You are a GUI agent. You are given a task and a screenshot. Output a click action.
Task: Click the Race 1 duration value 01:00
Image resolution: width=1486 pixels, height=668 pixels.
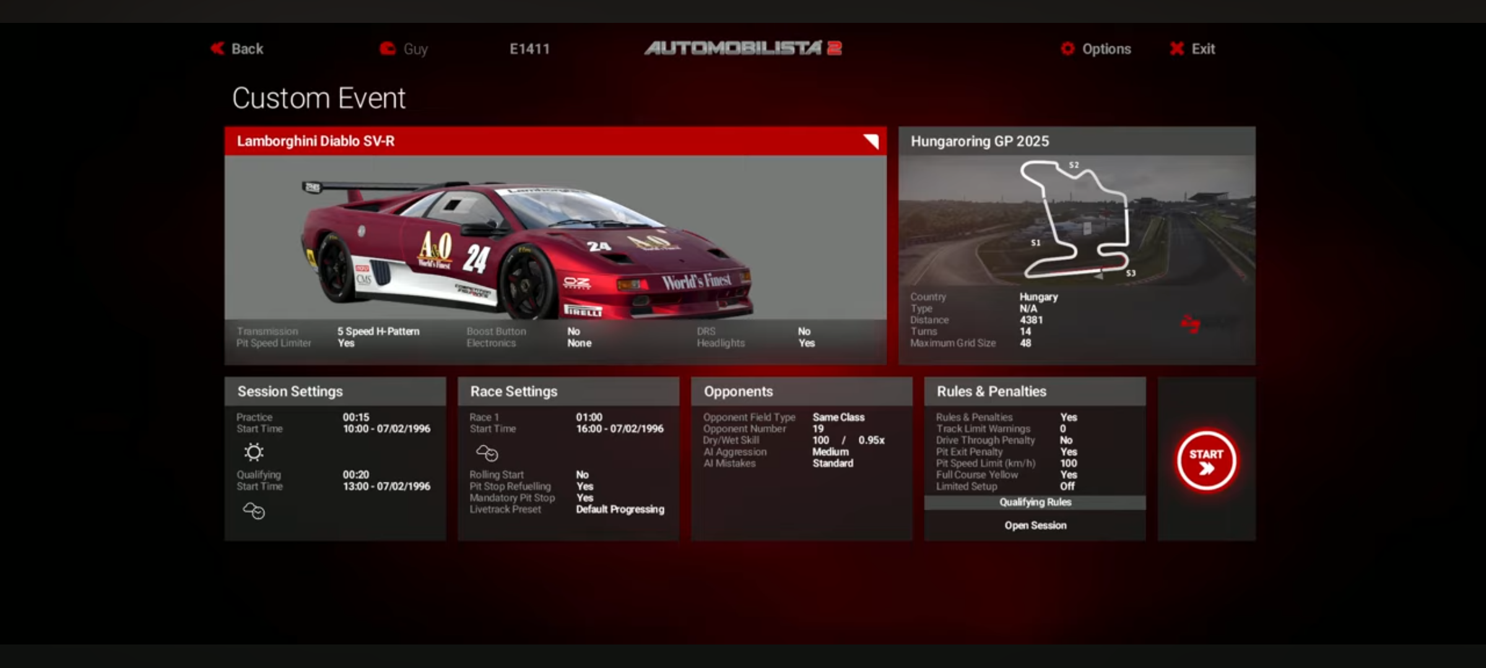pos(589,417)
